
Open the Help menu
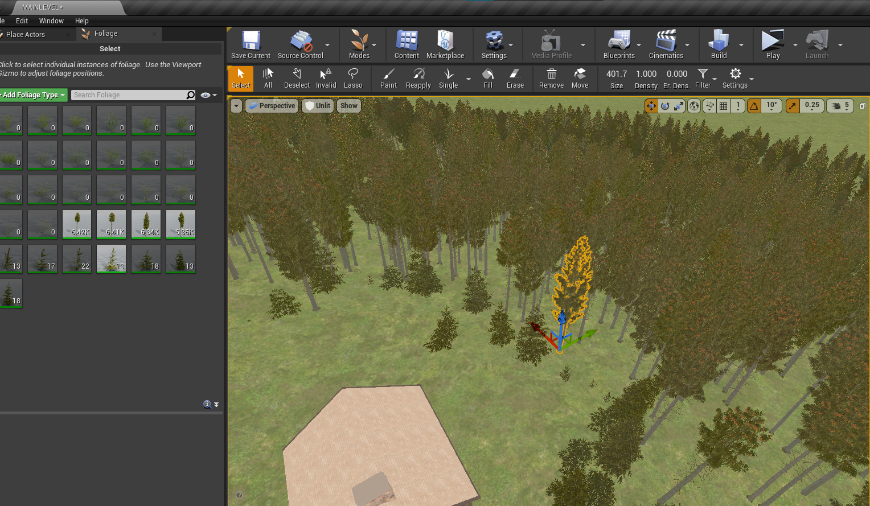point(82,20)
